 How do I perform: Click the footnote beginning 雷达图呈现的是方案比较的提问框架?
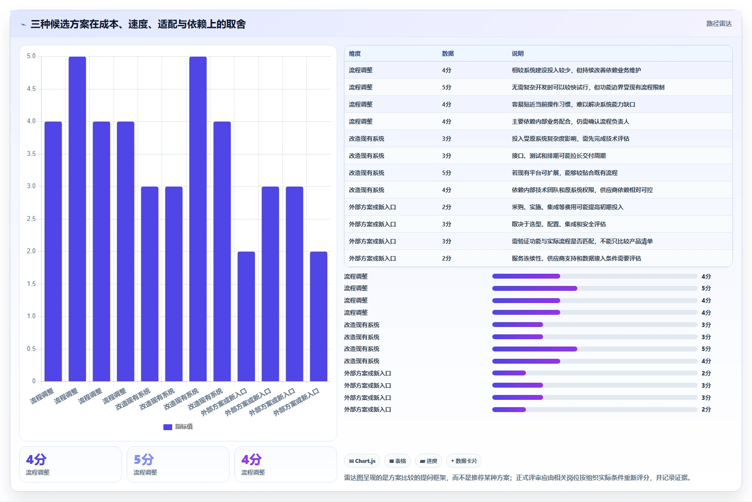(x=519, y=478)
